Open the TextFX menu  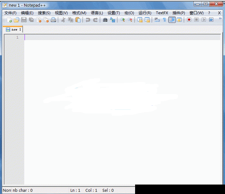(x=162, y=13)
